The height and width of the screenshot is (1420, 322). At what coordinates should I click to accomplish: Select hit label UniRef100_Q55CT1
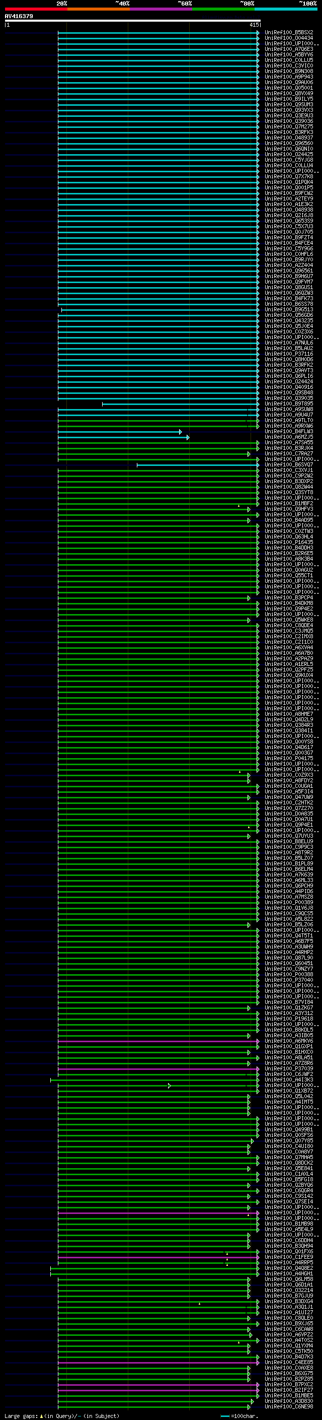(289, 575)
